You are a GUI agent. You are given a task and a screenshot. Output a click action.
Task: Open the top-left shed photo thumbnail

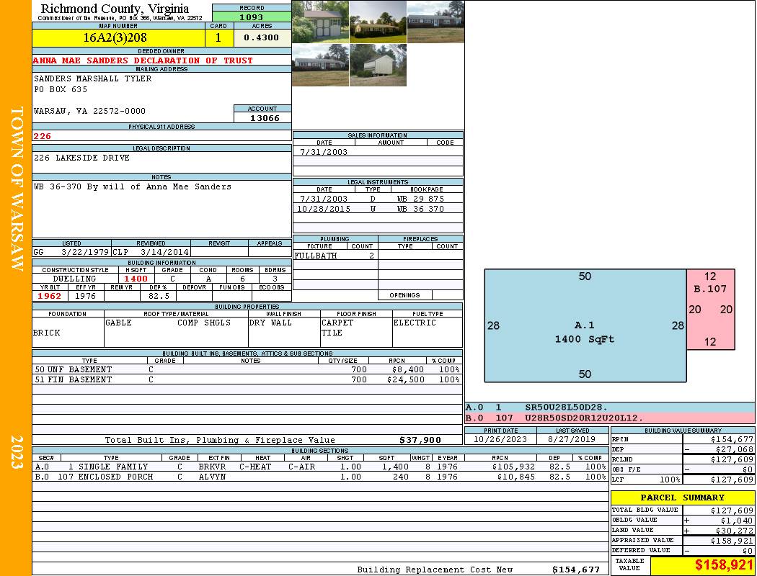coord(320,22)
